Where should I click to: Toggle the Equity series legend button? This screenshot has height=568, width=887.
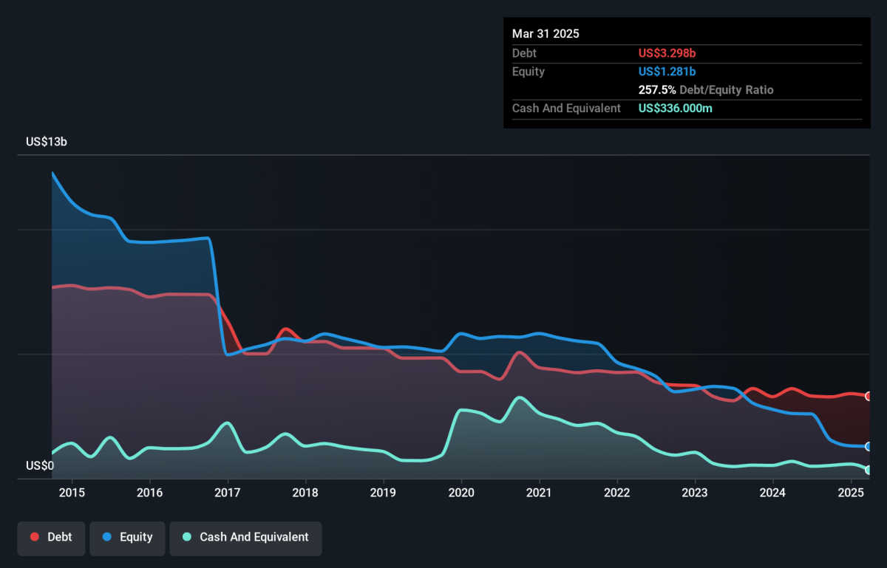(127, 538)
